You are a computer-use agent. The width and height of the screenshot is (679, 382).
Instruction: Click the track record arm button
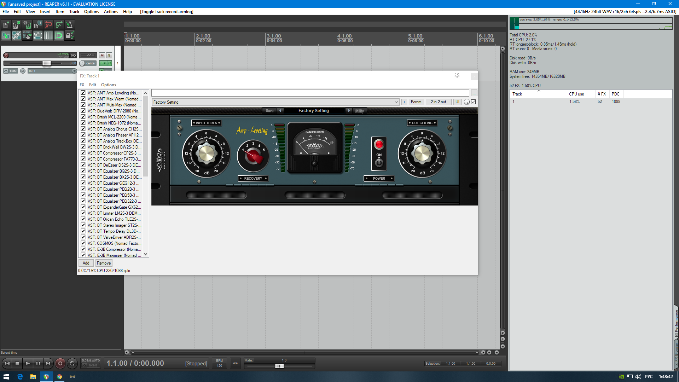[6, 55]
